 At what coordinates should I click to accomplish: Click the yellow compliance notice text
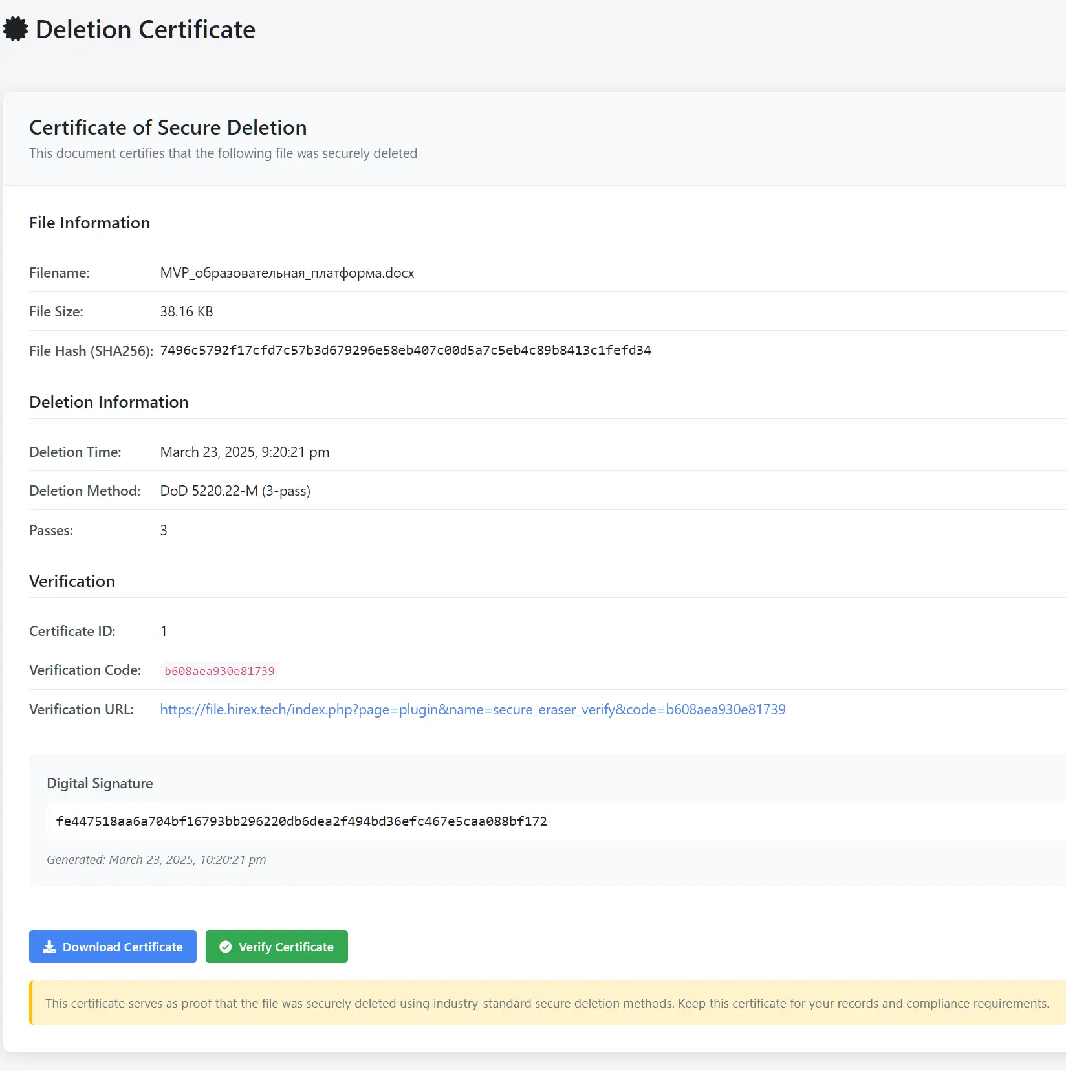(547, 1003)
